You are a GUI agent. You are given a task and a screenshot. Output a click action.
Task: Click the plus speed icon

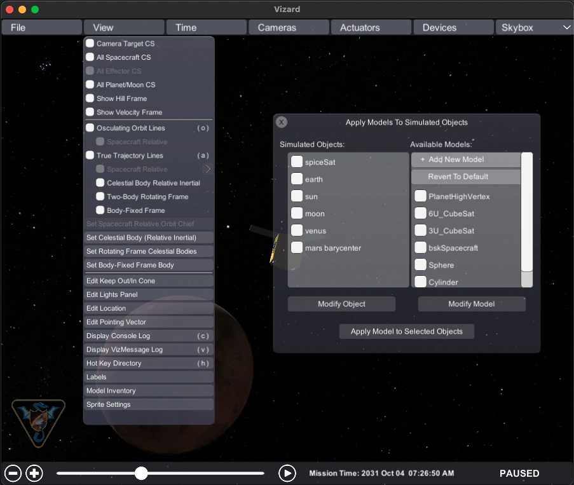point(34,473)
